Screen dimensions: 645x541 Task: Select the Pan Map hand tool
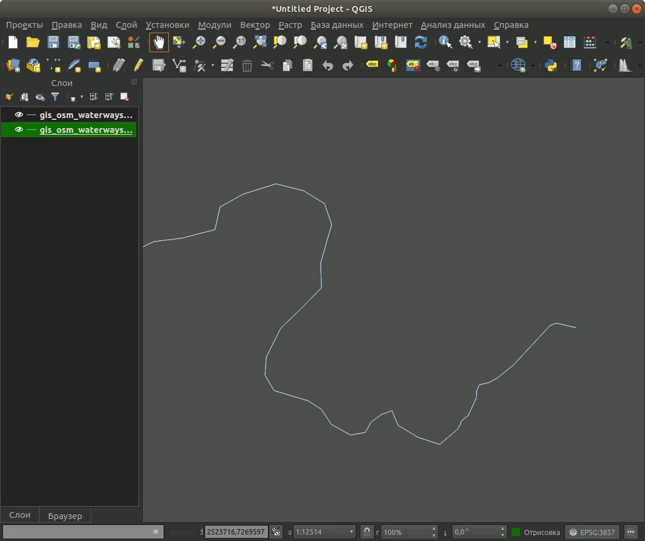159,42
